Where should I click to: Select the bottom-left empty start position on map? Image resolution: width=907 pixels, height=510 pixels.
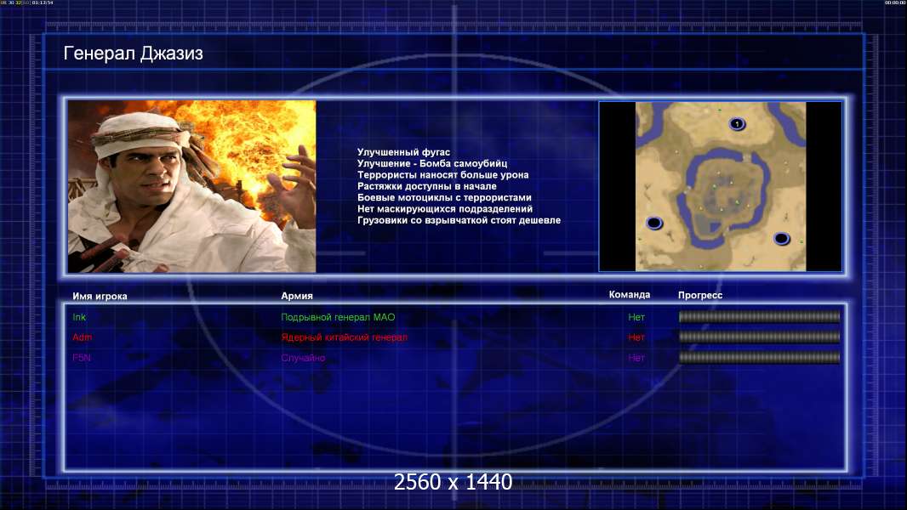pyautogui.click(x=654, y=223)
